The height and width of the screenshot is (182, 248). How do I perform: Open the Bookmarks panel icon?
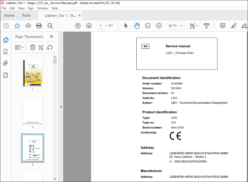click(x=5, y=51)
